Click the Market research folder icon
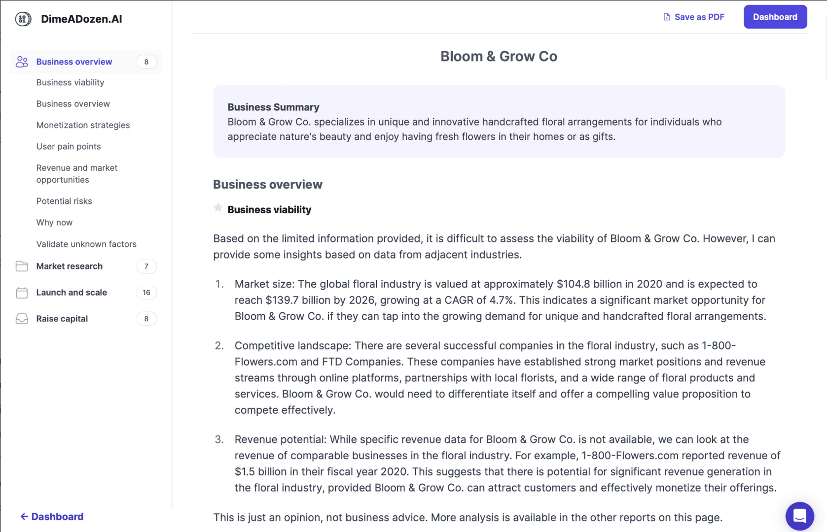This screenshot has height=532, width=827. pos(22,266)
